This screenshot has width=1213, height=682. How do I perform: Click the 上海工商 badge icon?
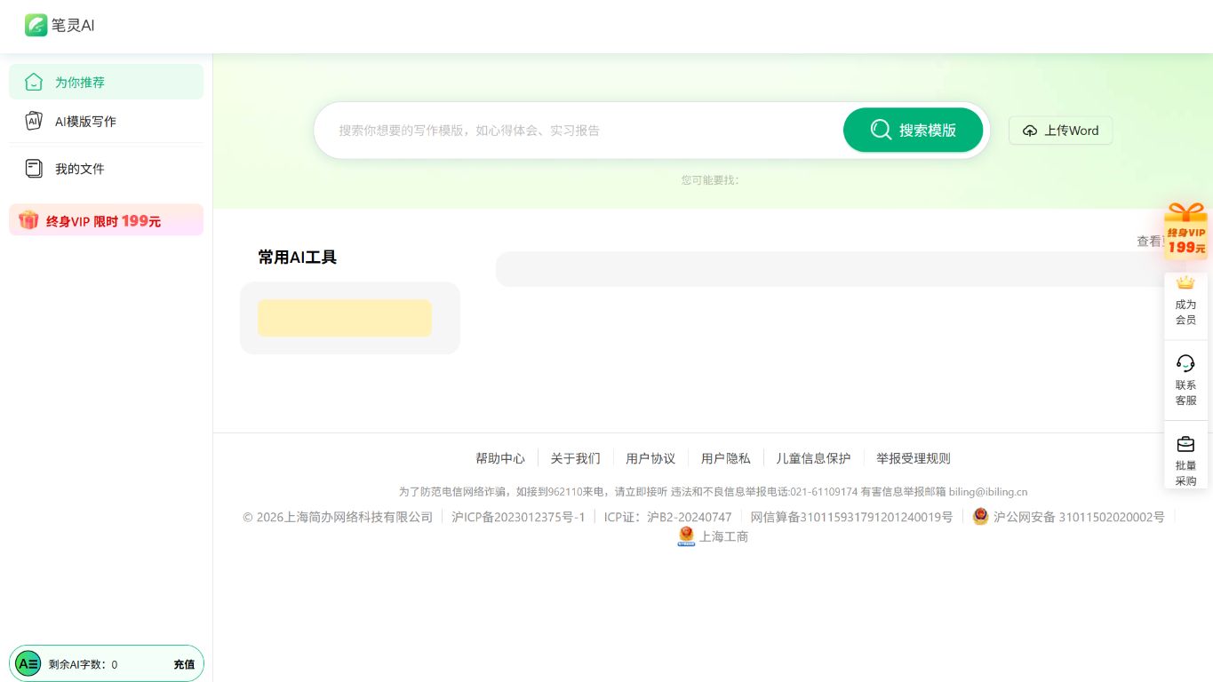point(686,536)
